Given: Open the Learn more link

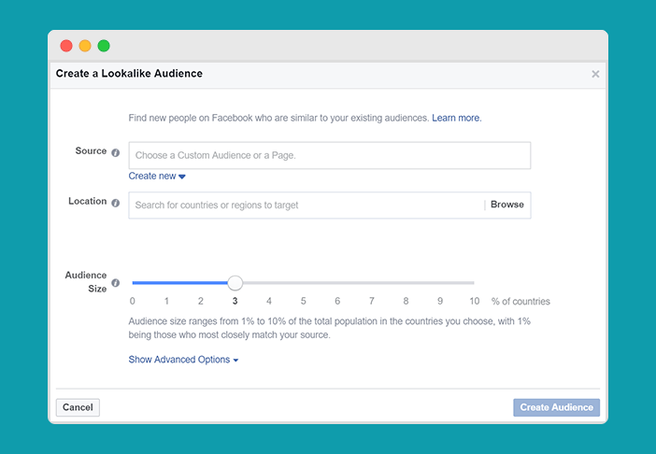Looking at the screenshot, I should [456, 118].
